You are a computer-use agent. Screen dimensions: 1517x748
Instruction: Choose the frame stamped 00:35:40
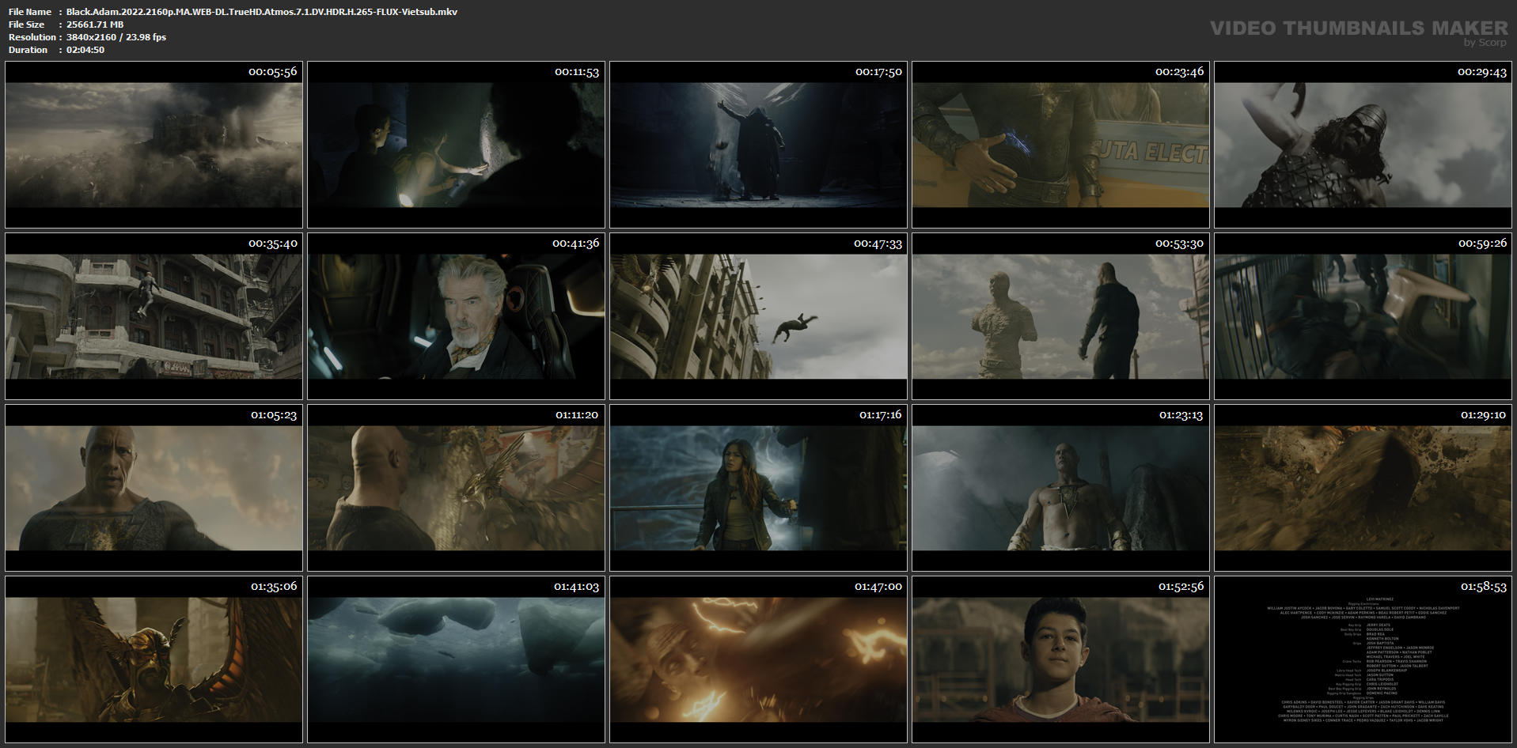[154, 316]
